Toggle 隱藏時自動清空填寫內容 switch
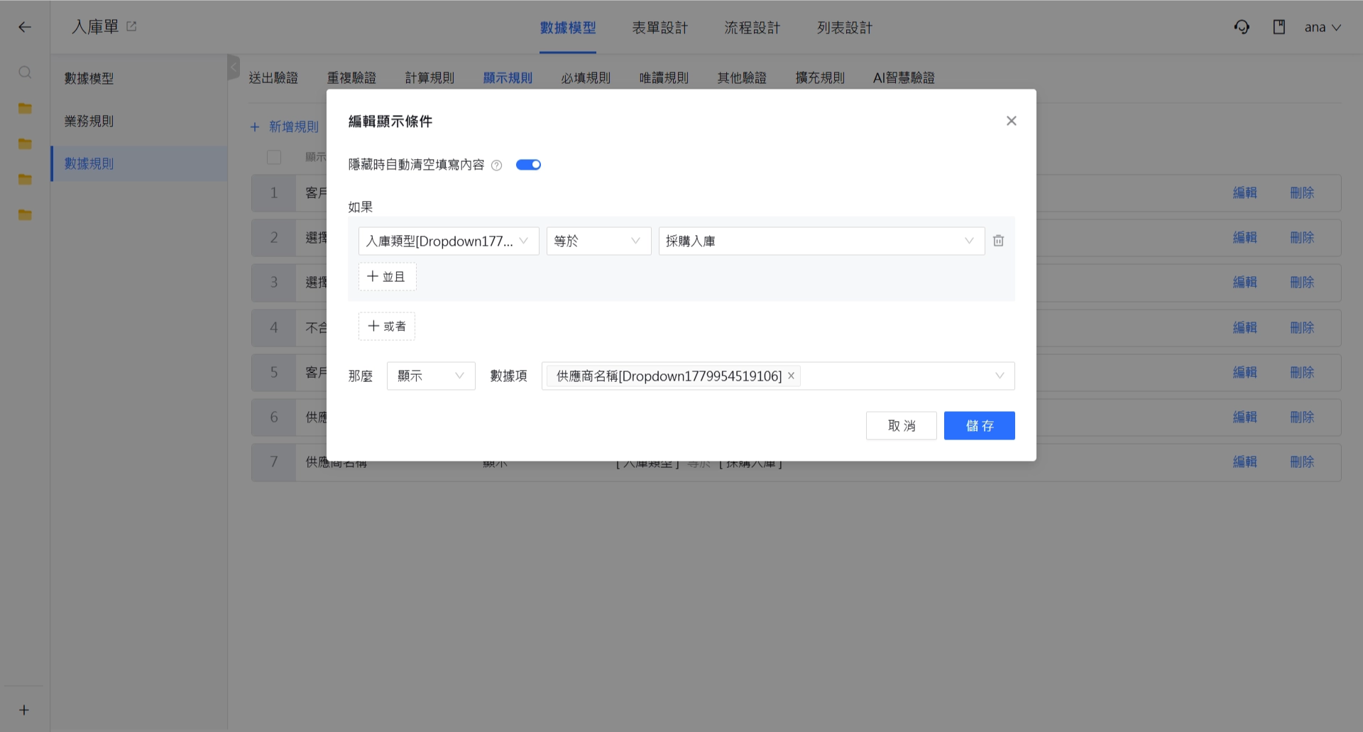This screenshot has height=732, width=1363. click(x=528, y=165)
